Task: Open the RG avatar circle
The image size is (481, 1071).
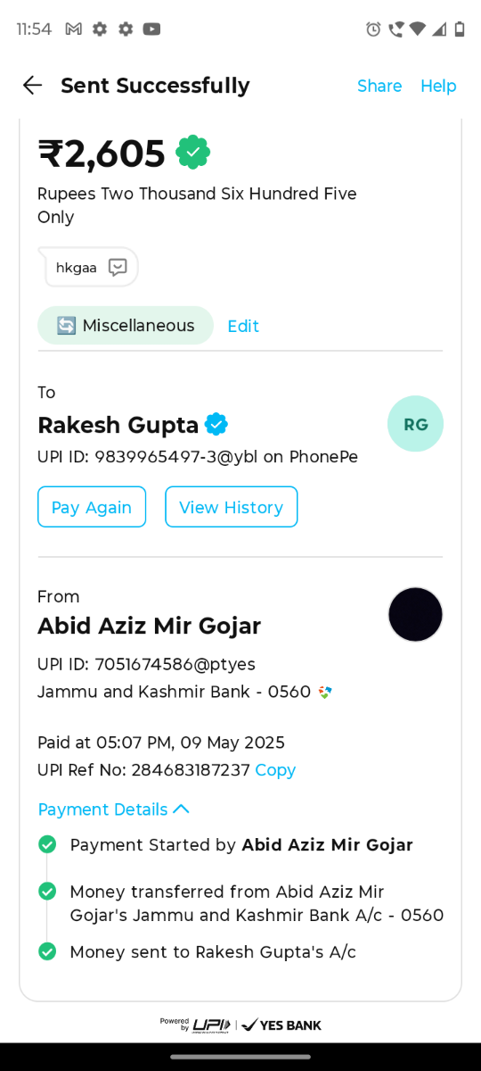Action: (415, 424)
